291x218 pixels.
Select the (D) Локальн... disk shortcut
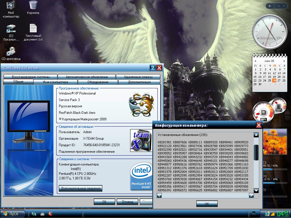(11, 33)
